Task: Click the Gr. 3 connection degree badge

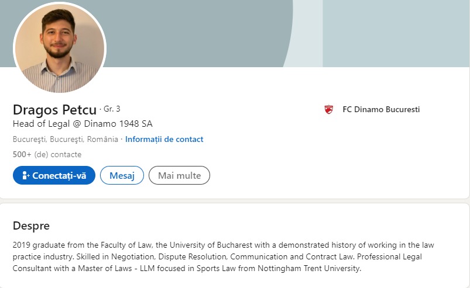Action: pyautogui.click(x=112, y=109)
